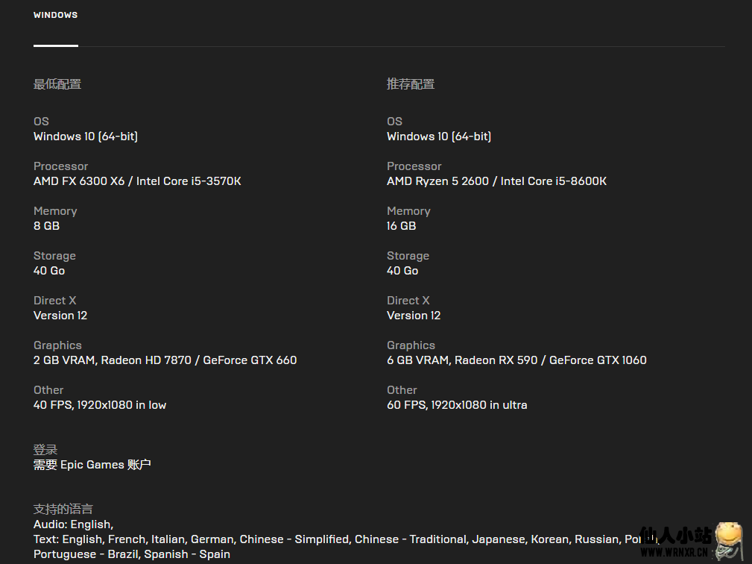Image resolution: width=752 pixels, height=564 pixels.
Task: Click the "Memory" label under 推荐配置
Action: tap(408, 210)
